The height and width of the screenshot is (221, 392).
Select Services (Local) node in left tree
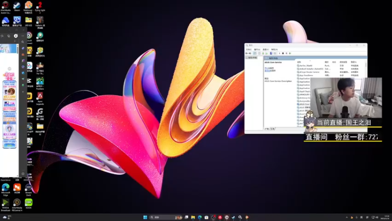click(x=251, y=57)
